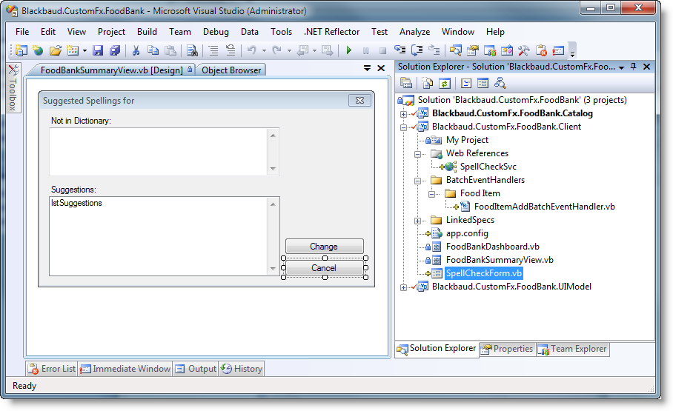Select FoodBankDashboard.vb file
This screenshot has height=411, width=673.
pos(492,247)
